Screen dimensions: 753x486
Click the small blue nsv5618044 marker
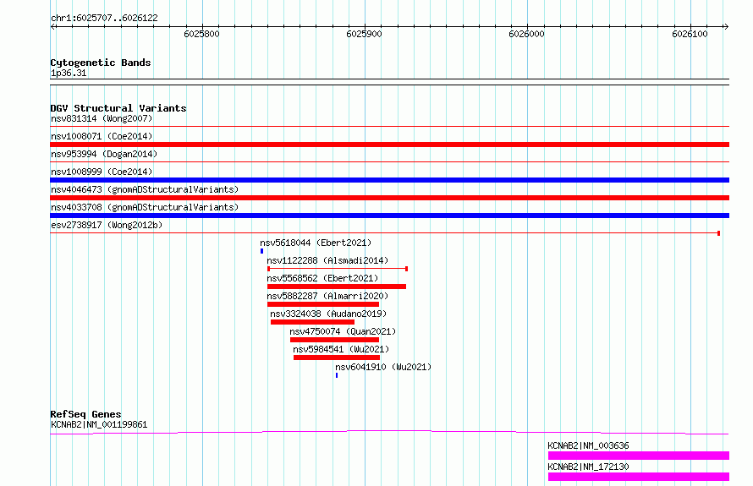(x=261, y=251)
